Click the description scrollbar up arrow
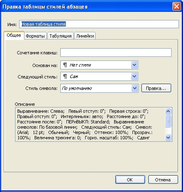183x192 pixels. point(168,111)
